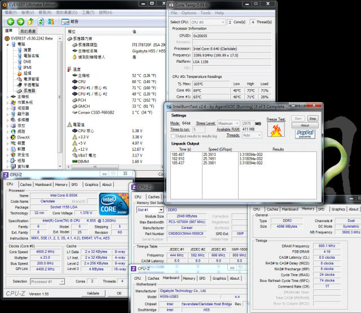The width and height of the screenshot is (361, 313).
Task: Click the Corsair CSSD-F60GB2 temperature row
Action: (x=114, y=112)
